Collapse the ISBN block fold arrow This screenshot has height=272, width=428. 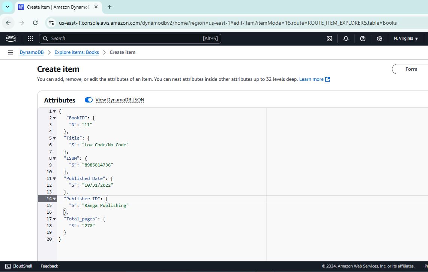[x=55, y=159]
